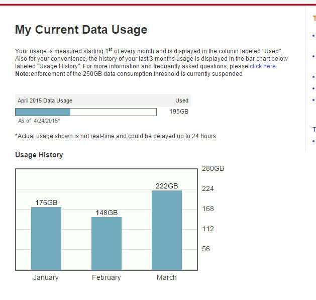Click the bold "Note:" enforcement text
The width and height of the screenshot is (316, 300).
click(23, 74)
